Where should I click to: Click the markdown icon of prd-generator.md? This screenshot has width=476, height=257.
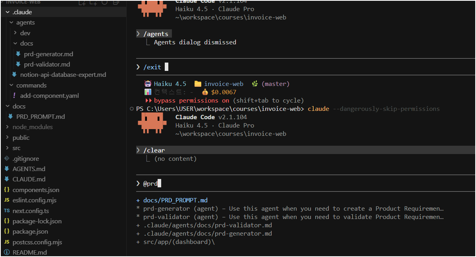click(18, 54)
